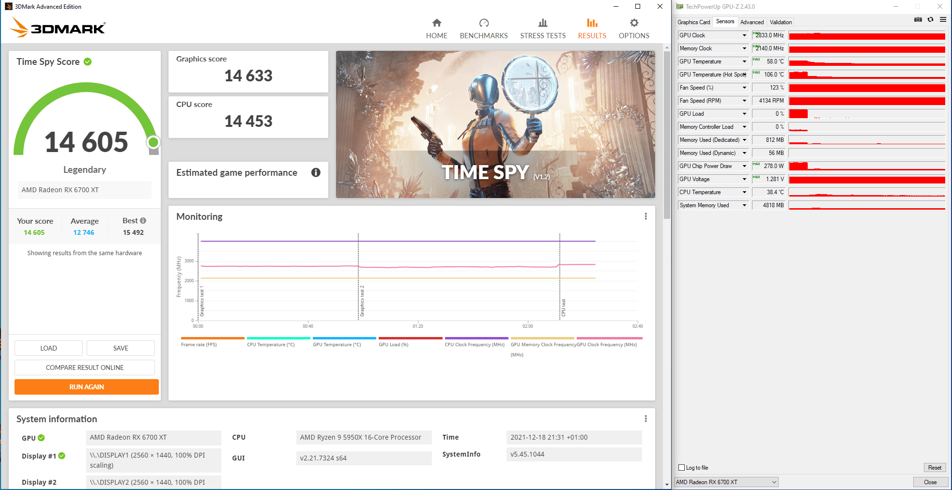Click the orange RUN AGAIN button
Screen dimensions: 952x490
pyautogui.click(x=87, y=387)
